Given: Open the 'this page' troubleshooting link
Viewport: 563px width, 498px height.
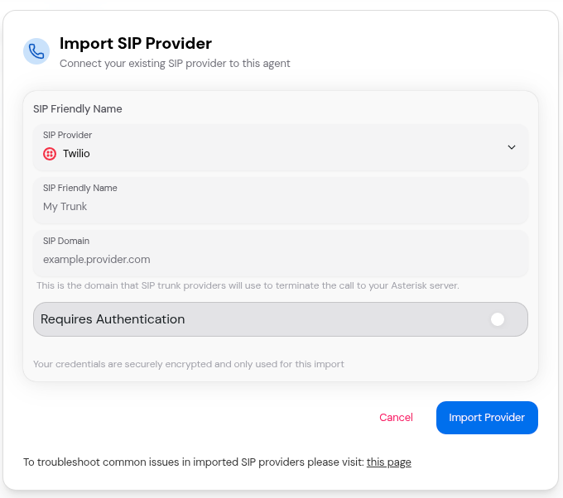Looking at the screenshot, I should [389, 462].
